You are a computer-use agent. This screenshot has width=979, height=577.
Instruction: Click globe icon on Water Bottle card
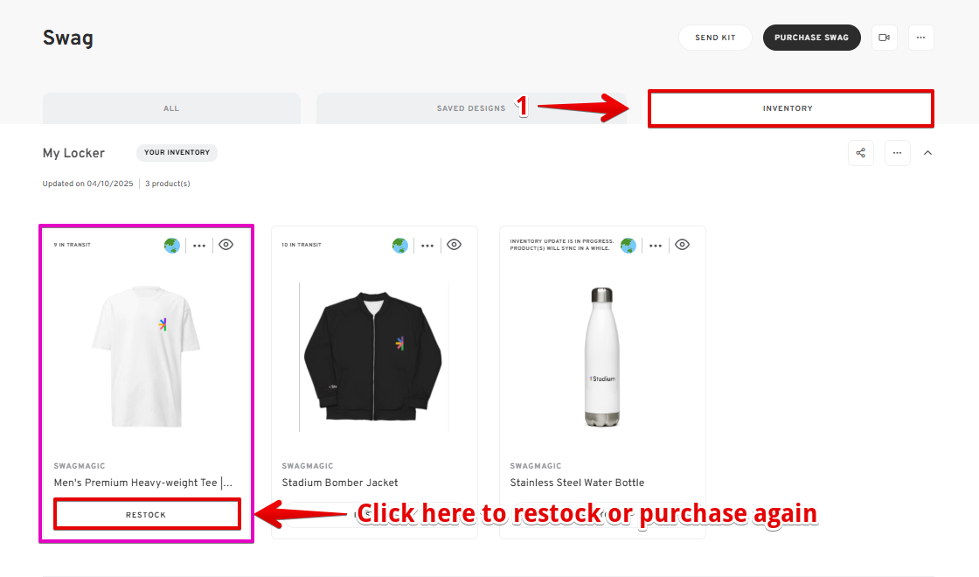click(x=628, y=246)
